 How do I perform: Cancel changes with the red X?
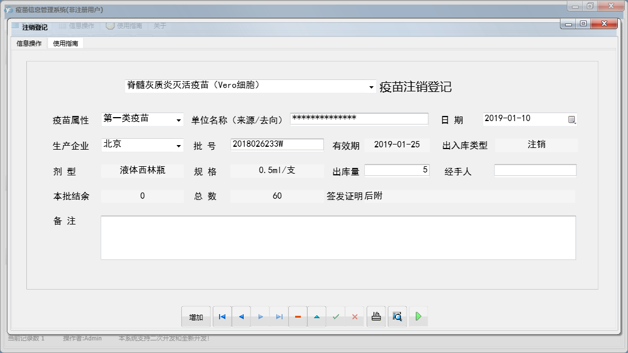tap(355, 316)
